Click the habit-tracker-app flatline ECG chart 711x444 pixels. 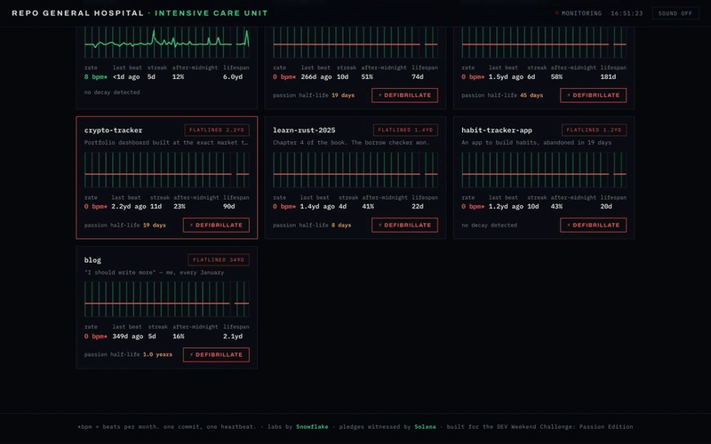point(544,170)
